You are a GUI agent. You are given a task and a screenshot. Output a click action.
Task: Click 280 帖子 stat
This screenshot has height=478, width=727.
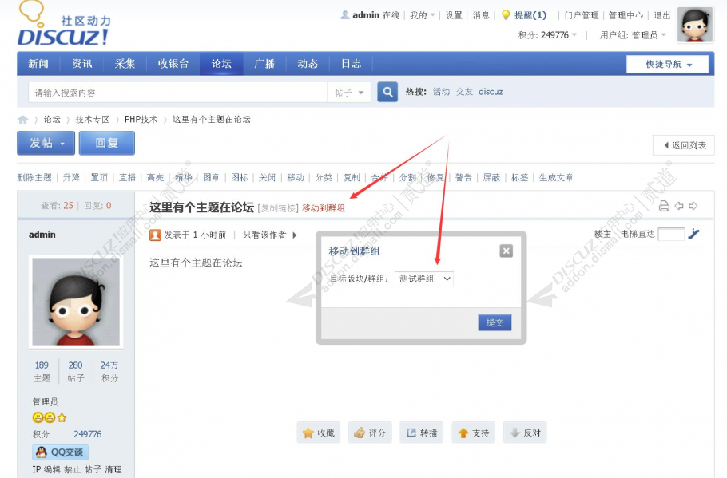point(76,371)
